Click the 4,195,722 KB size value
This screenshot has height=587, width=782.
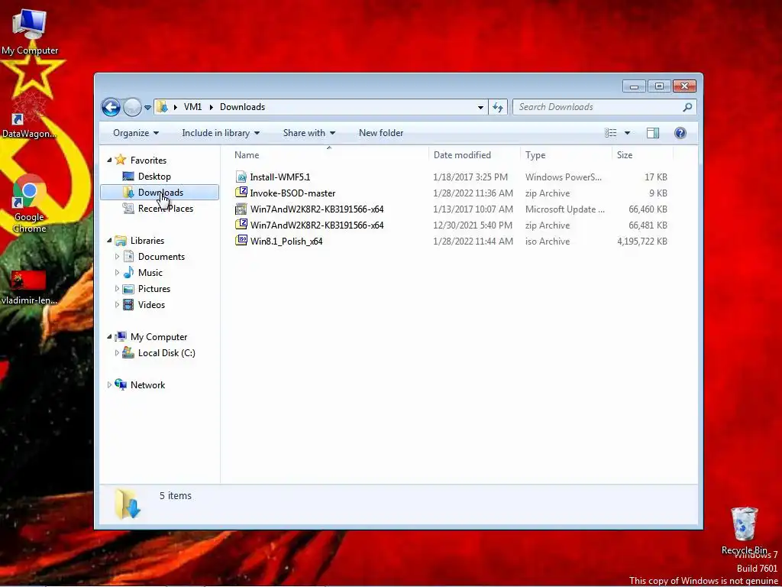click(641, 241)
